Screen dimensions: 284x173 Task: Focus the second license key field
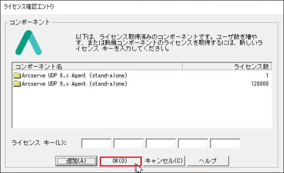(x=128, y=144)
